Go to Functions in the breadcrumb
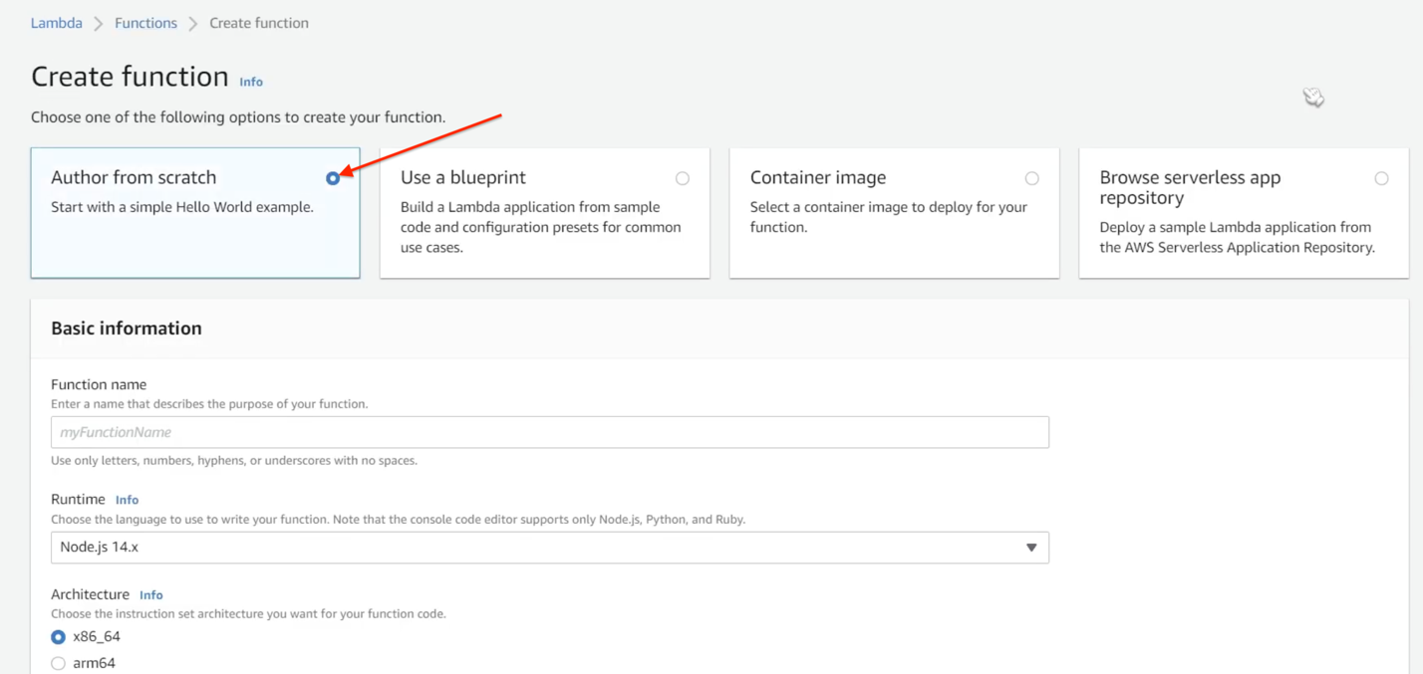Viewport: 1423px width, 674px height. pos(145,23)
